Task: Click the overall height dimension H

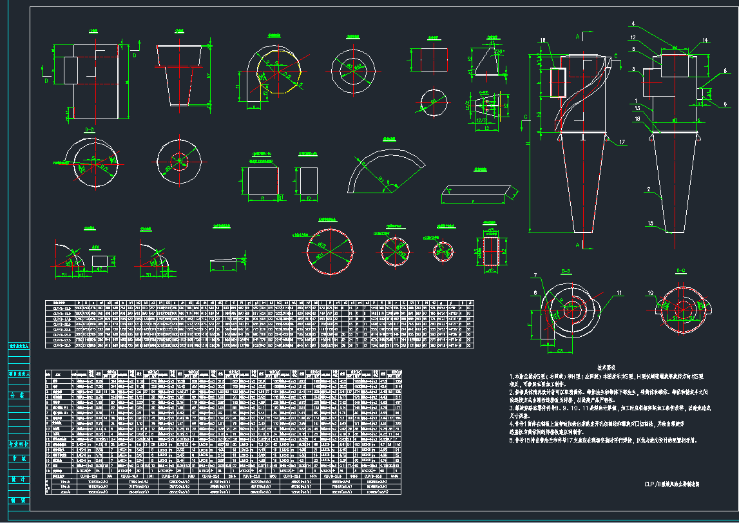Action: [528, 143]
